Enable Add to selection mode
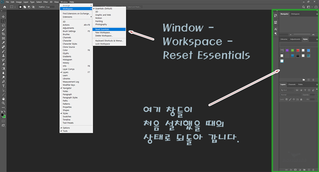The width and height of the screenshot is (319, 172). (25, 7)
